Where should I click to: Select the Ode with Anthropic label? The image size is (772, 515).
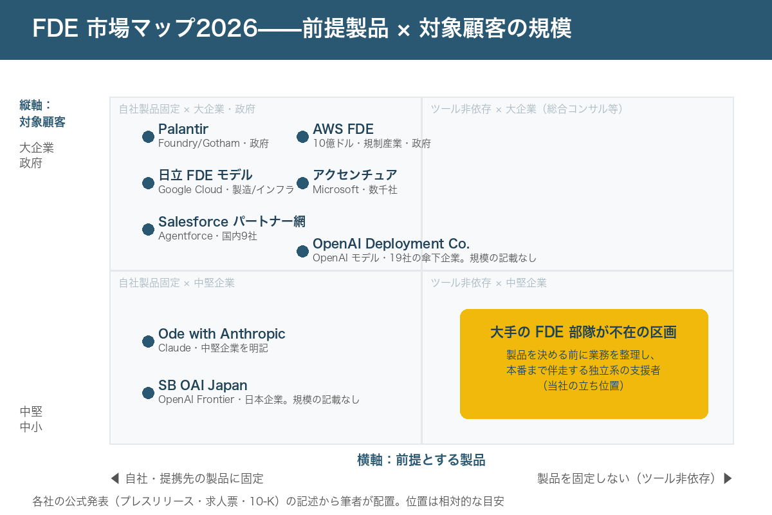point(222,333)
